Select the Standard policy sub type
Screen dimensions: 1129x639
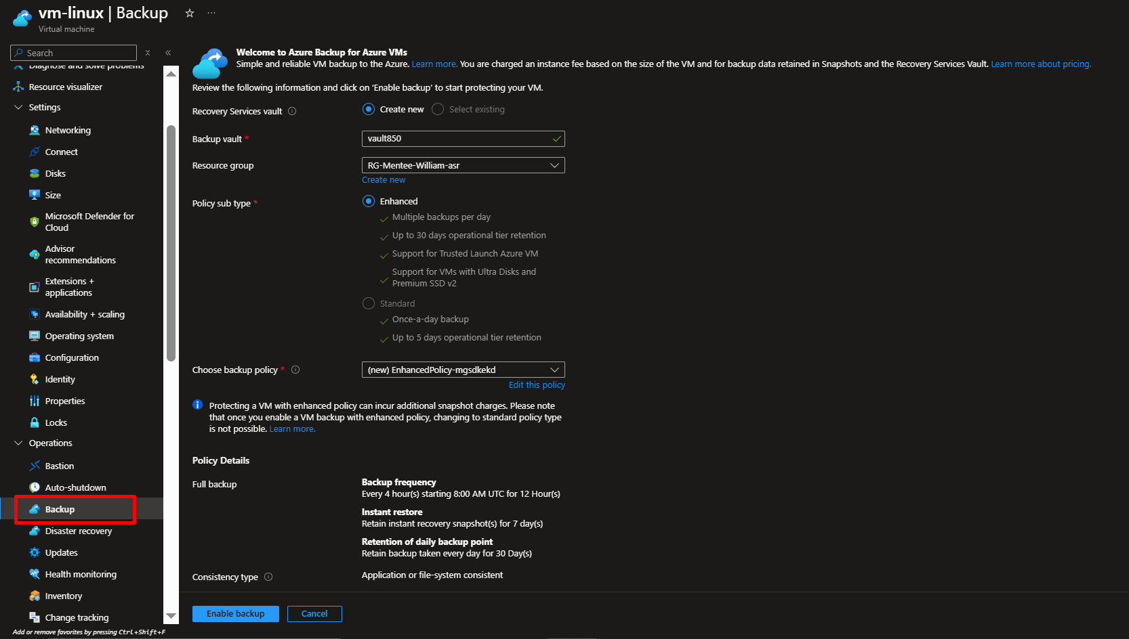tap(369, 303)
